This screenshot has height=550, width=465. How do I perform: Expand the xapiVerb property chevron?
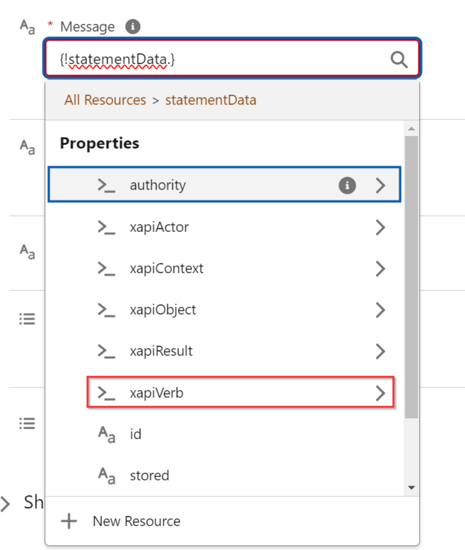[x=380, y=393]
